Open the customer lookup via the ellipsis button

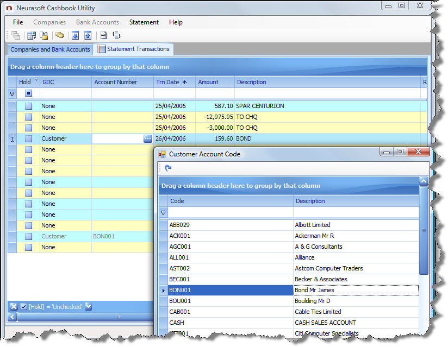pos(147,138)
